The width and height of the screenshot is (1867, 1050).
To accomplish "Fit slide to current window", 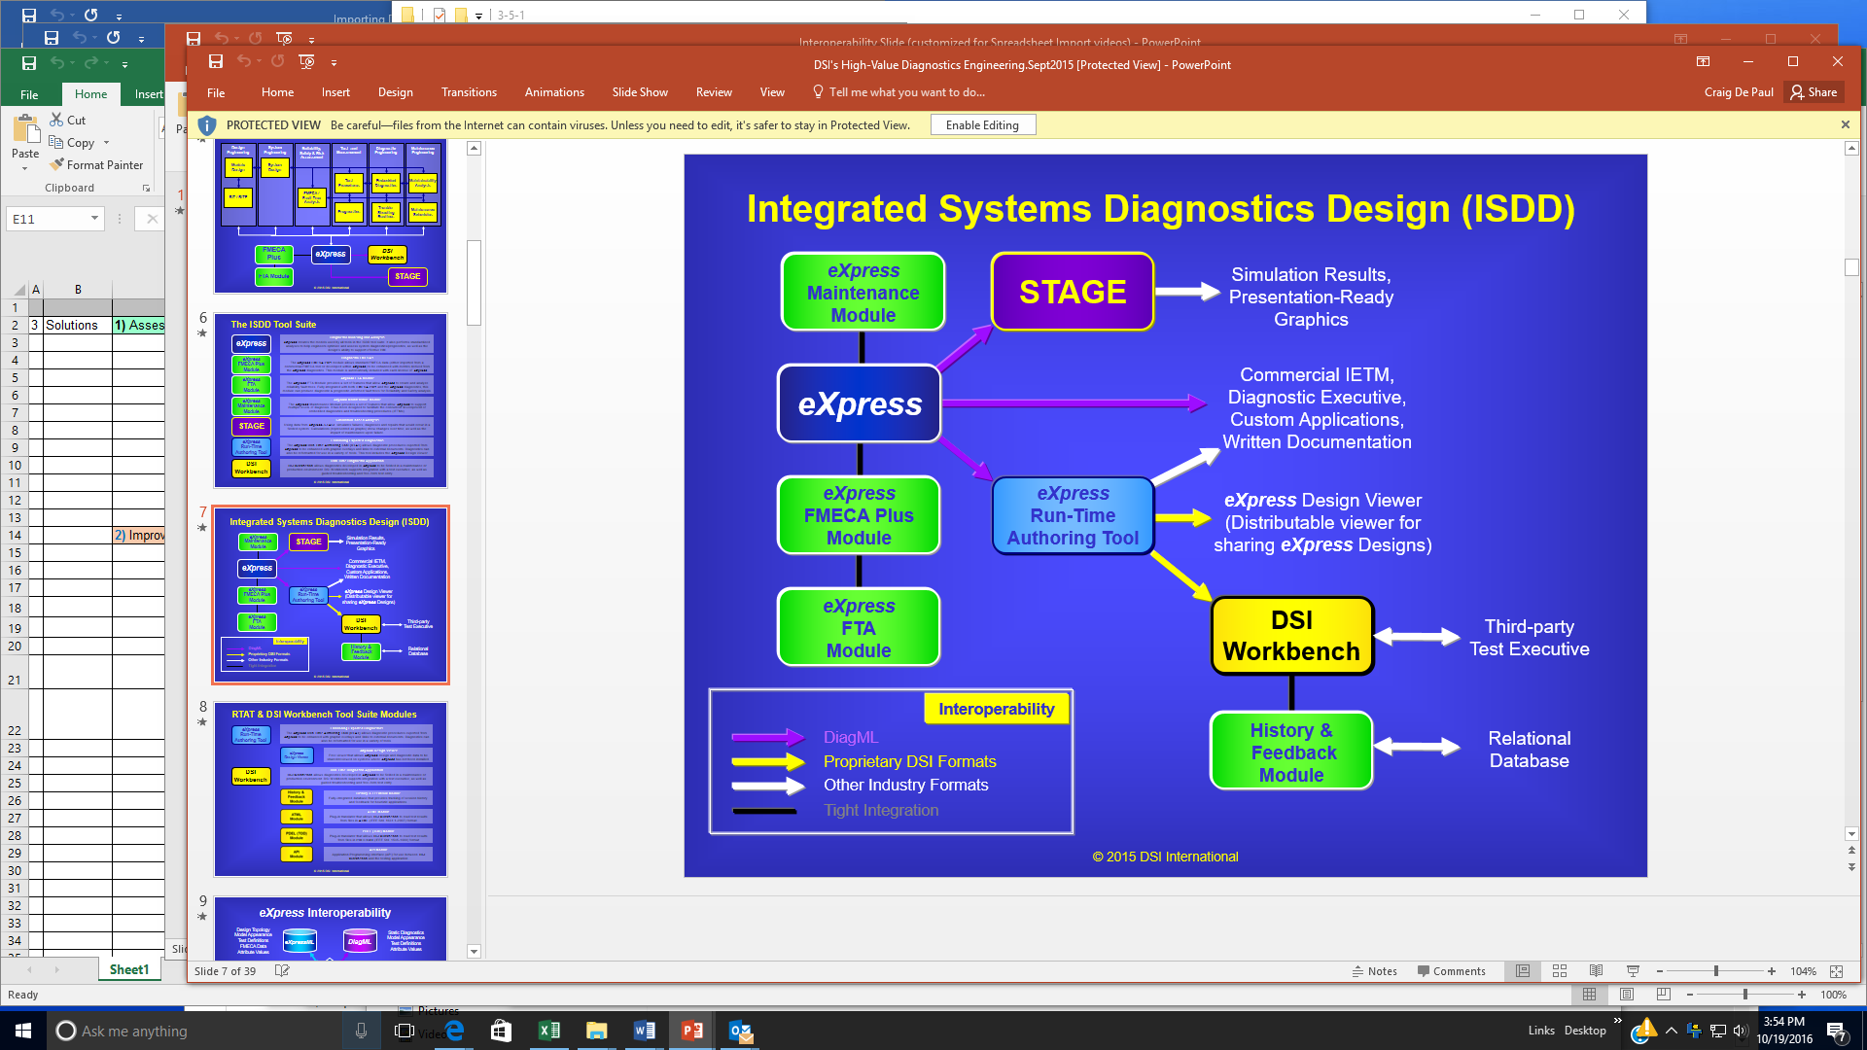I will tap(1836, 971).
